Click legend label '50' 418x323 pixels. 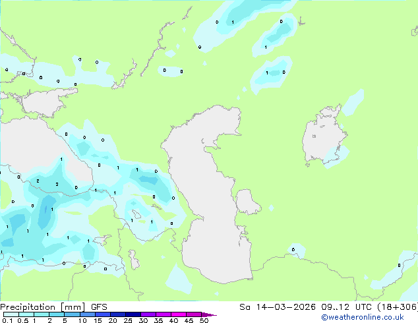204,320
